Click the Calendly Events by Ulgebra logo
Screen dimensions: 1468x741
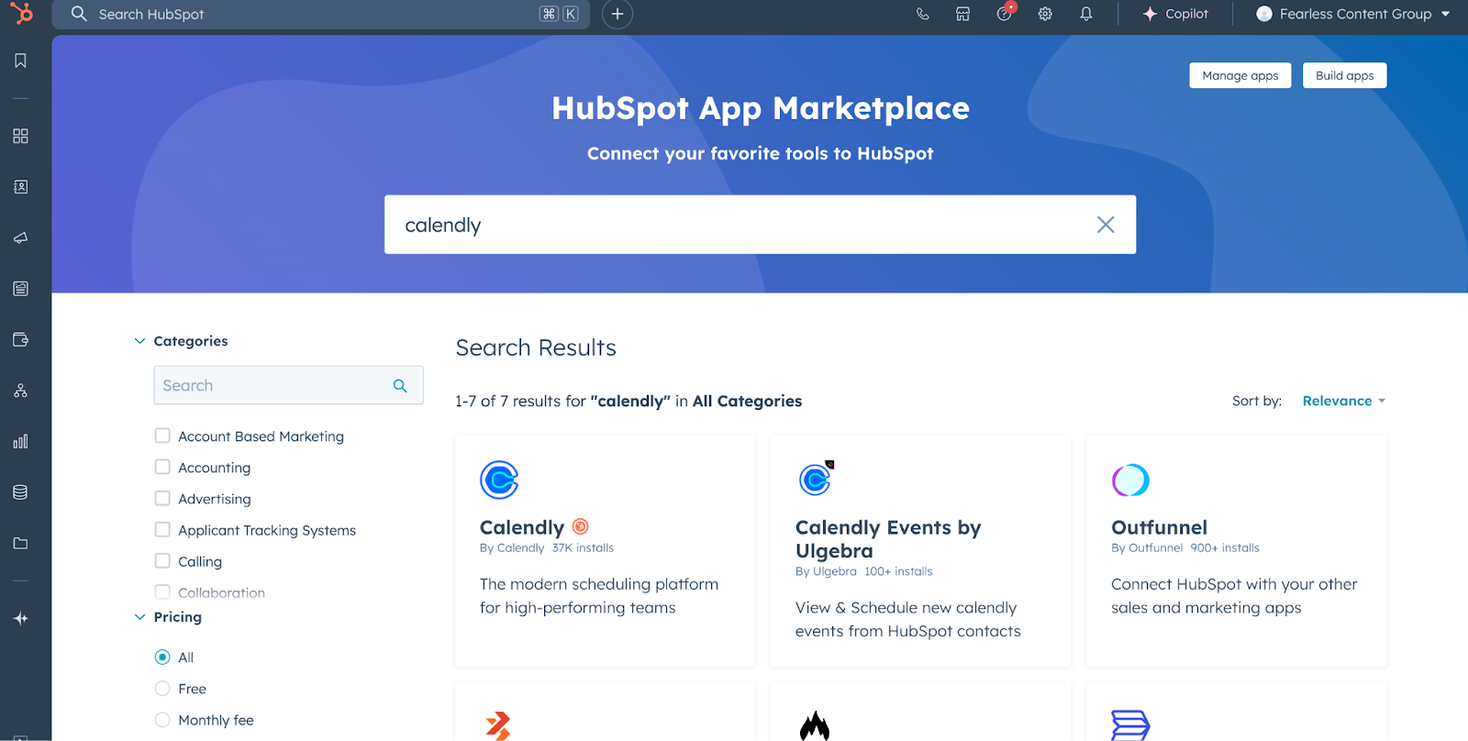tap(815, 479)
